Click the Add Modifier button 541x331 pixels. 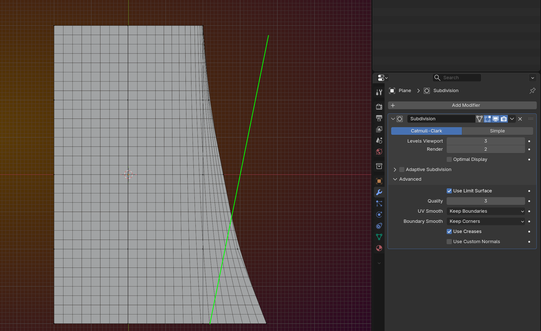462,105
